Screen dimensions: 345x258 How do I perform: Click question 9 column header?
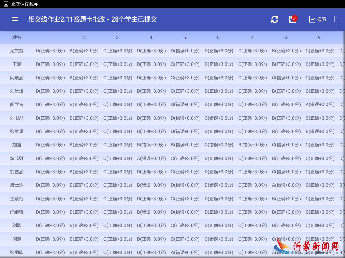point(320,37)
